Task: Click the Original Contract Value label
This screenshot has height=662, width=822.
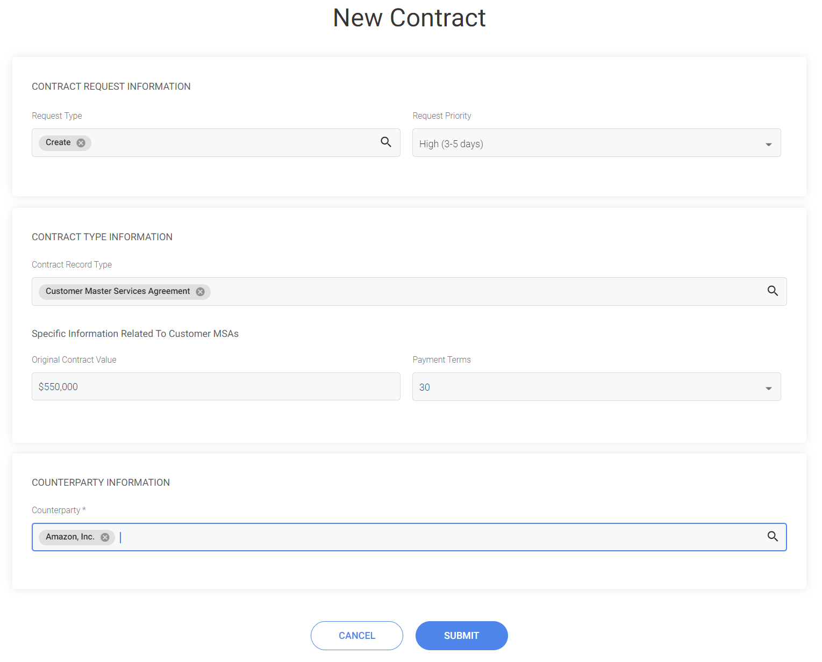Action: pyautogui.click(x=74, y=360)
